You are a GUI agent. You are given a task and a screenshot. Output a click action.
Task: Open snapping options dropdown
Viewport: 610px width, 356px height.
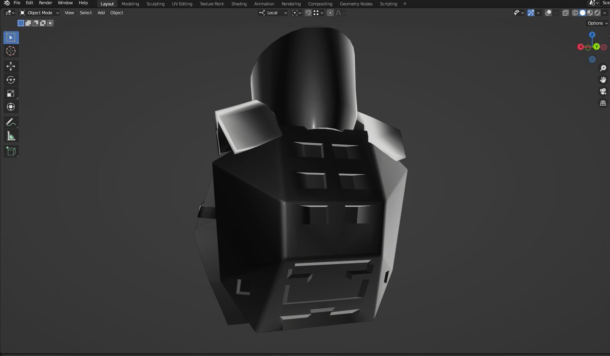pyautogui.click(x=318, y=13)
